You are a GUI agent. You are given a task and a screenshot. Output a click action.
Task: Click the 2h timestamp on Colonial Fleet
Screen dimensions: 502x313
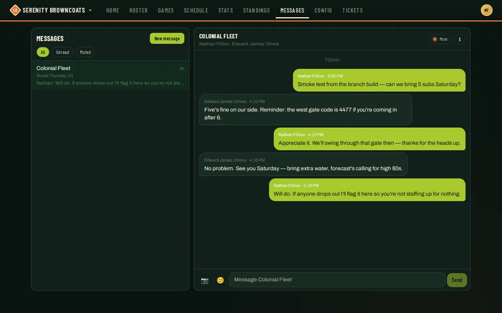click(182, 68)
